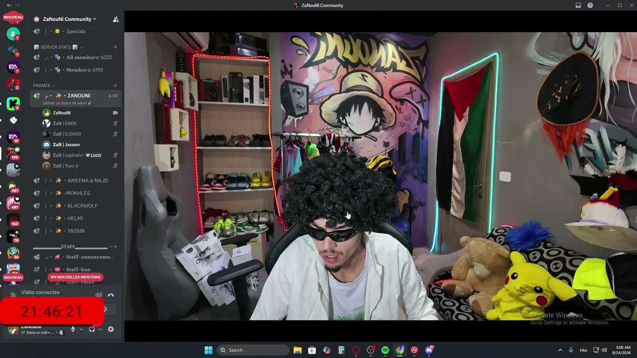The width and height of the screenshot is (637, 358).
Task: Disconnect from the voice call with hang-up icon
Action: tap(110, 295)
